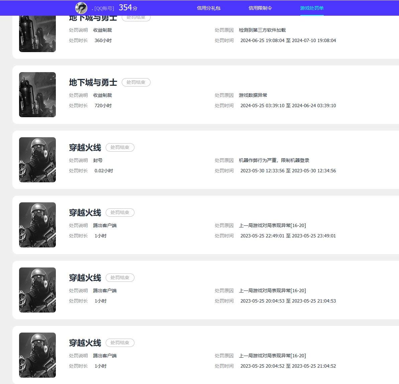The height and width of the screenshot is (384, 399).
Task: Click the [QQ账号] label in the header
Action: [x=104, y=8]
